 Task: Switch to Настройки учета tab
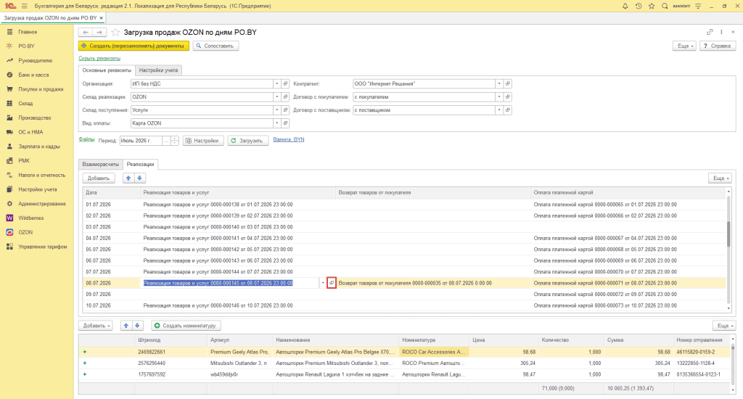(158, 70)
